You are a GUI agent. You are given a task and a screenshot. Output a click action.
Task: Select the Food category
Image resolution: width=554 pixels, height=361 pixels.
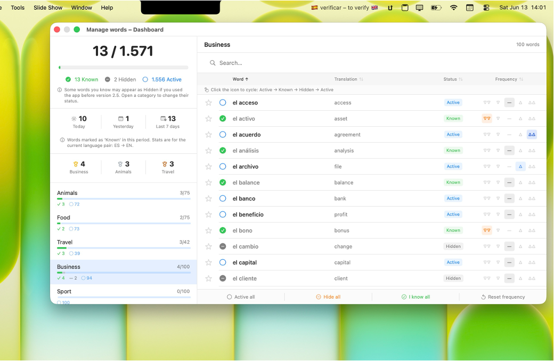123,223
